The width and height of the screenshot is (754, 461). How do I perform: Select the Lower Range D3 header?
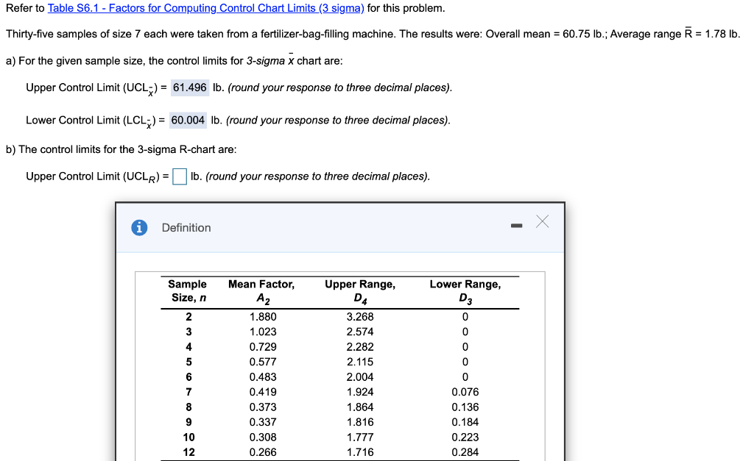(x=465, y=290)
